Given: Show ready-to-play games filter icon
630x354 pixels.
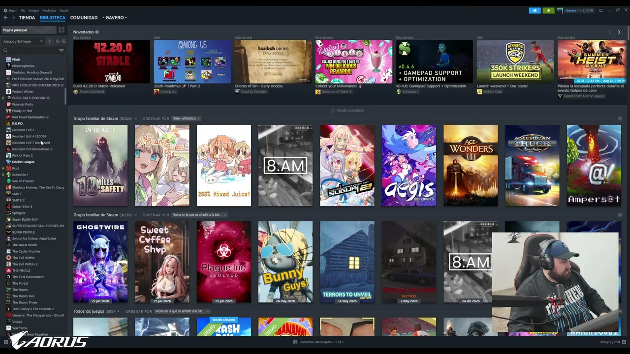Looking at the screenshot, I should [63, 41].
